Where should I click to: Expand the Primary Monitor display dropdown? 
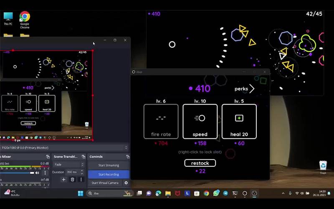(x=126, y=148)
